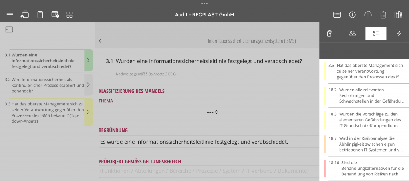Select the documents copy tab
Screen dimensions: 409x181
pos(330,33)
